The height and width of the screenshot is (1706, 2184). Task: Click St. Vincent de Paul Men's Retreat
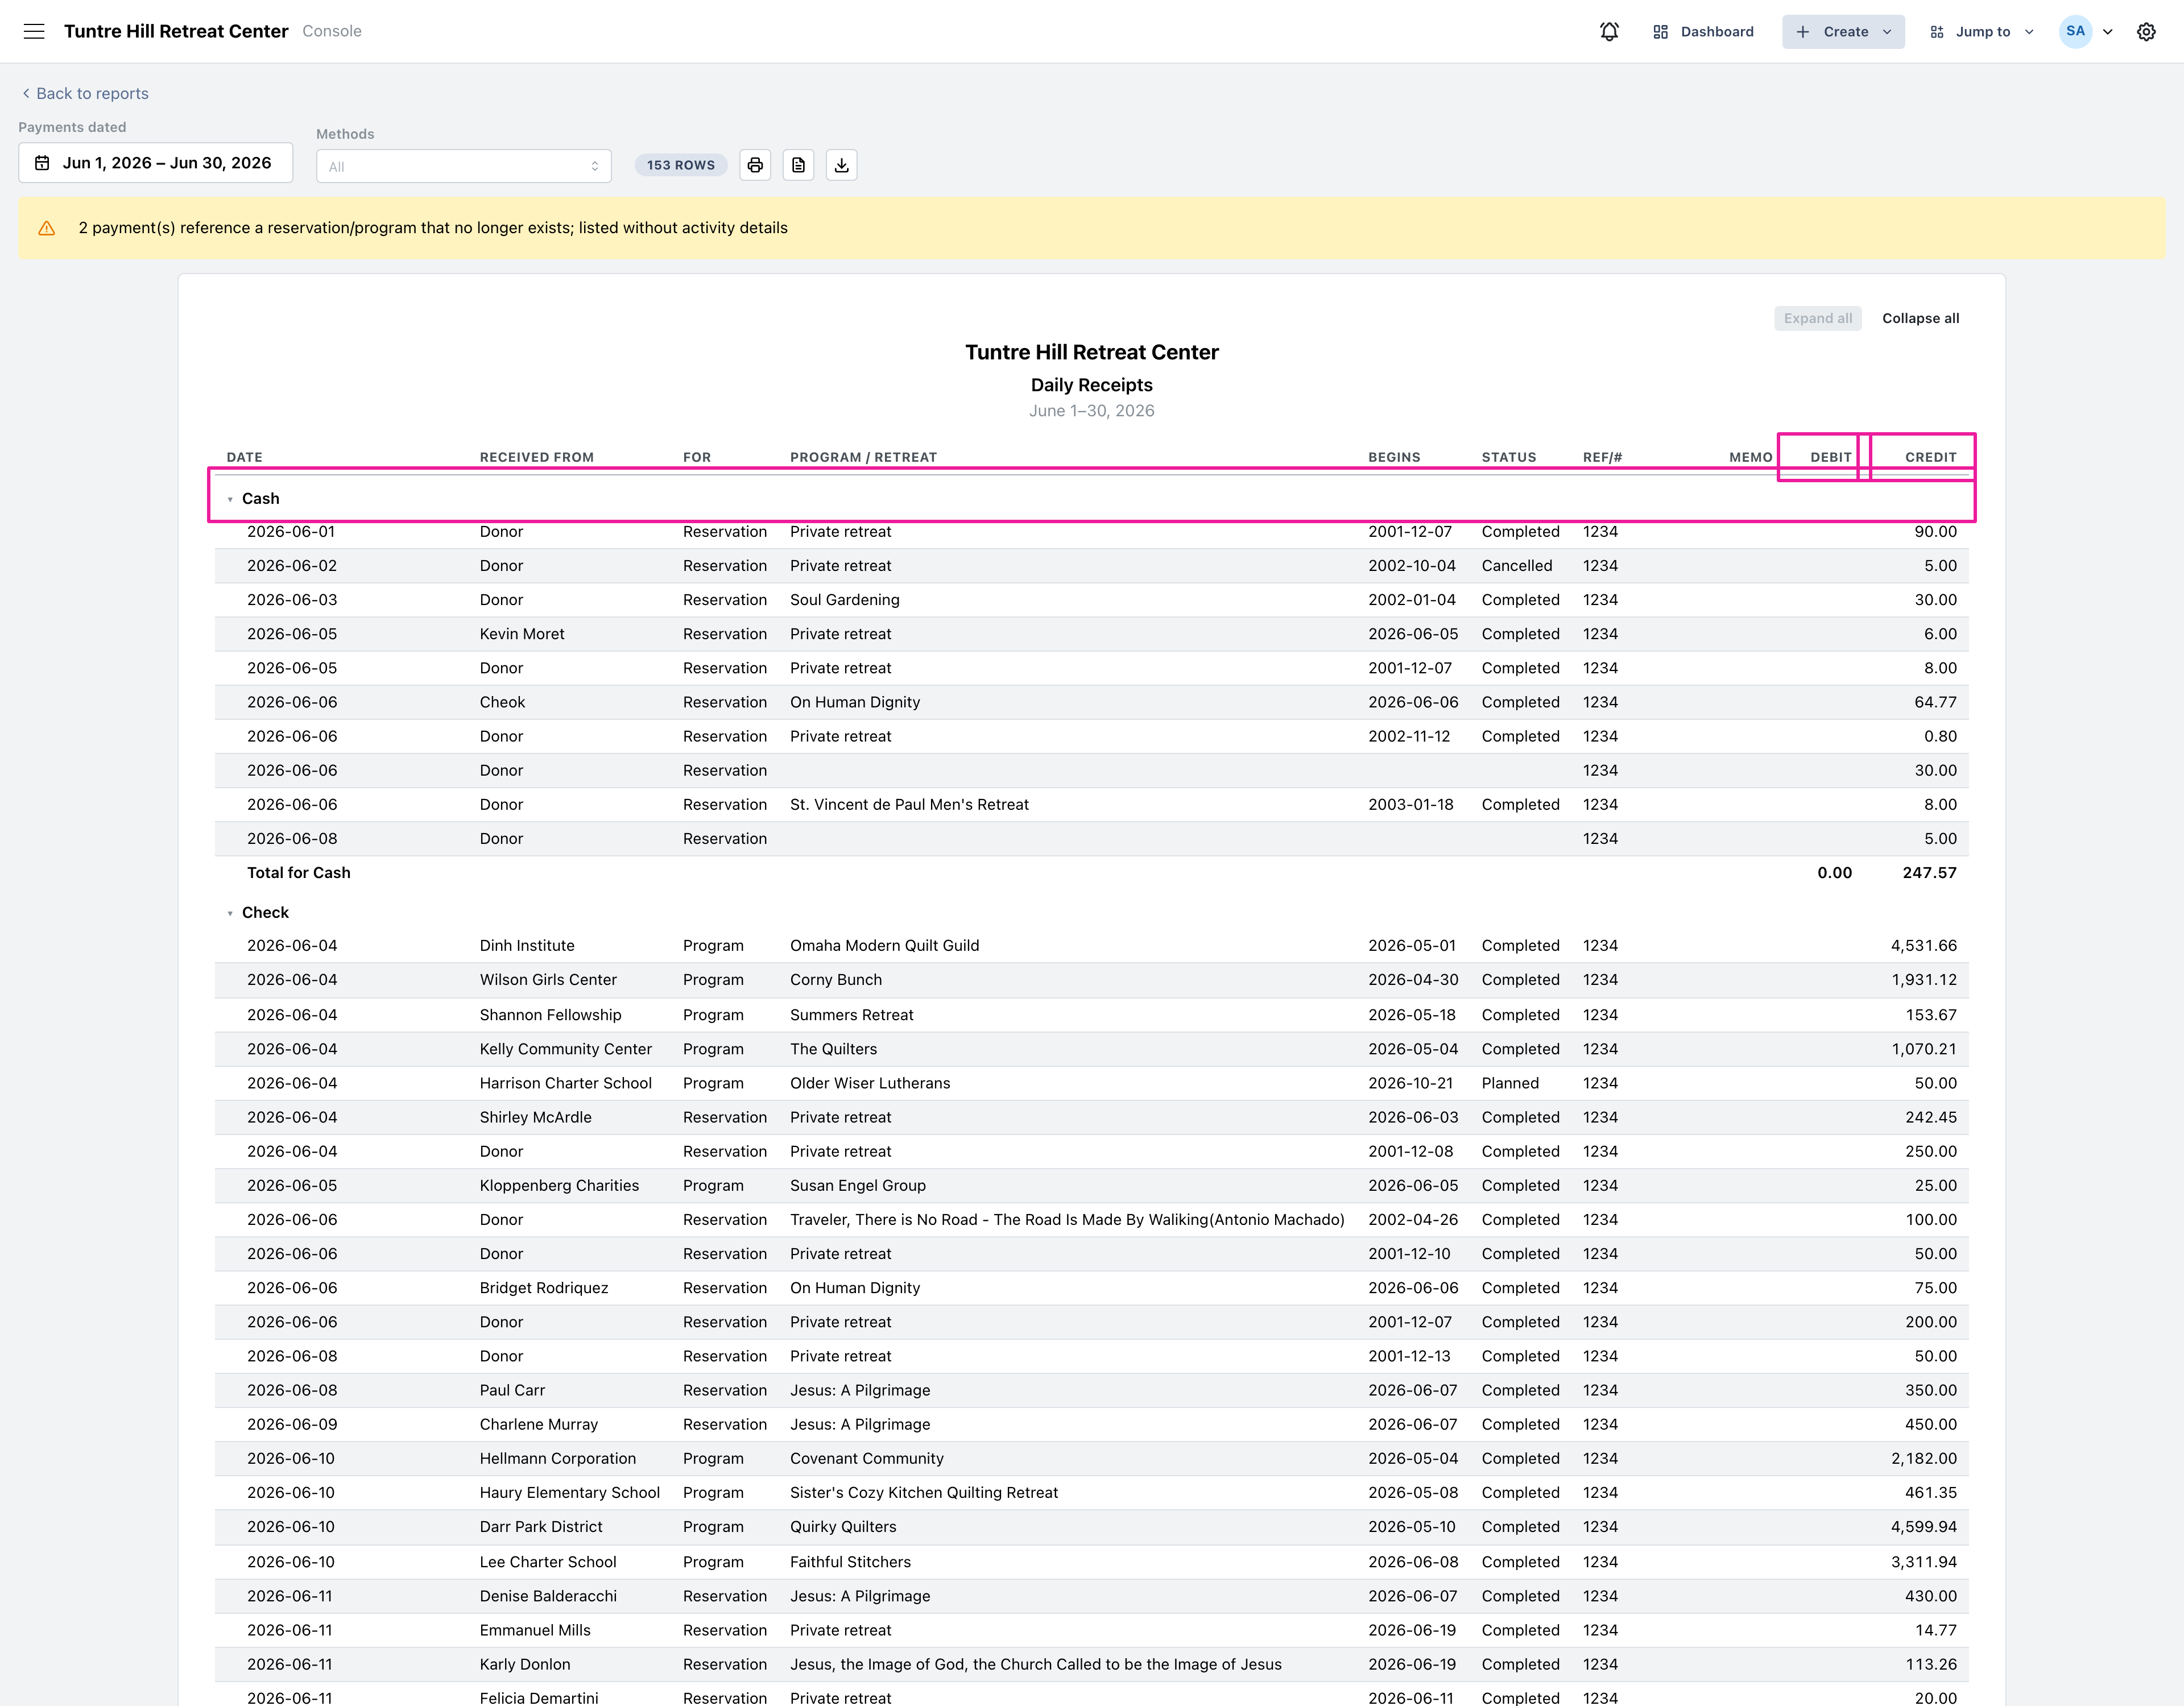tap(909, 805)
